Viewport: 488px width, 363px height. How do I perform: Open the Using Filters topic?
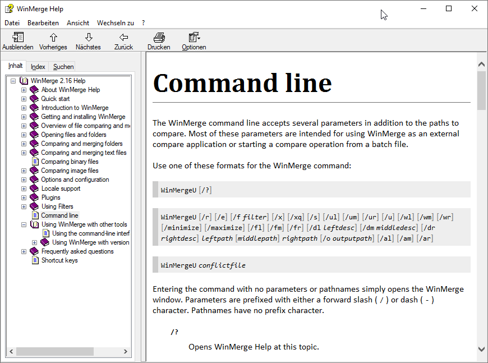click(x=57, y=206)
